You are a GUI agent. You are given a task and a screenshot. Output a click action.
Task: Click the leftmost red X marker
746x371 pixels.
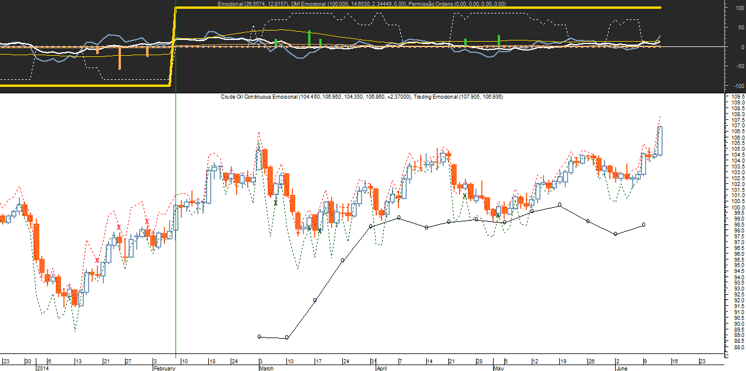click(97, 260)
